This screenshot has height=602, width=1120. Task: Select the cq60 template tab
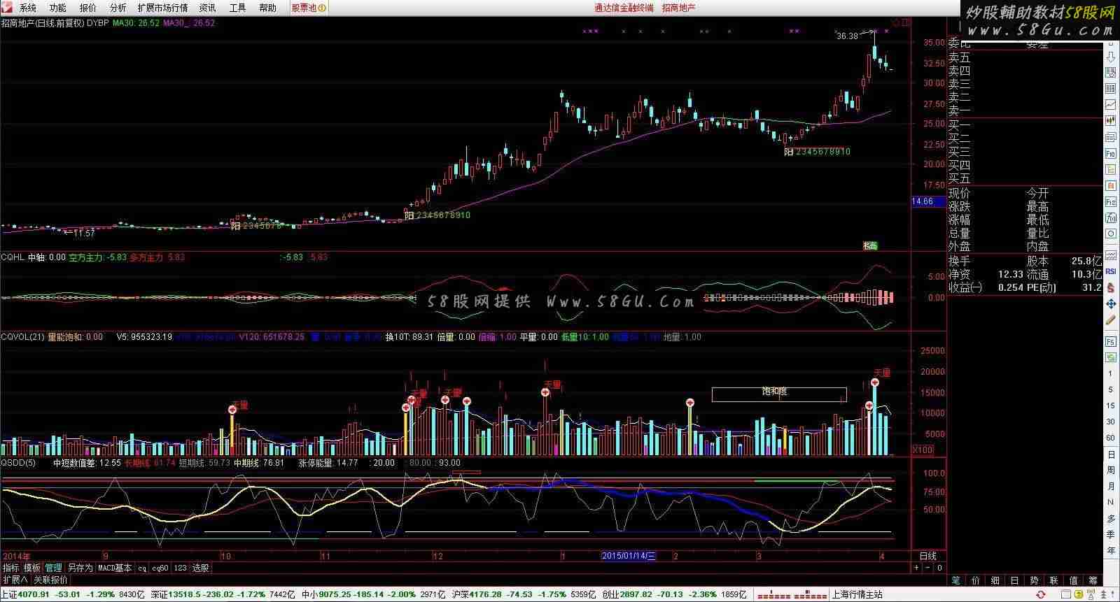[160, 568]
